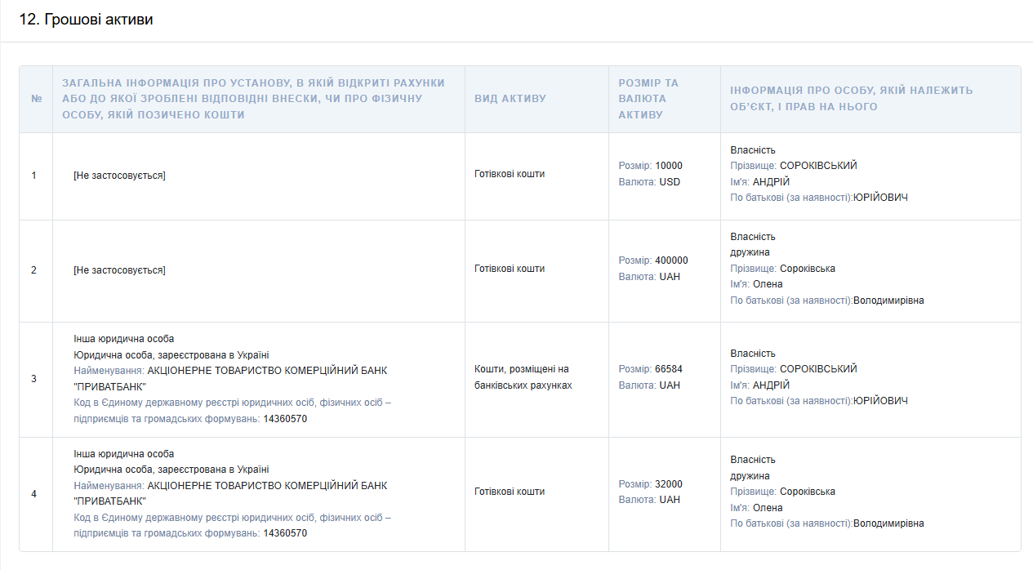
Task: Select the "Вид активу" column header
Action: (510, 99)
